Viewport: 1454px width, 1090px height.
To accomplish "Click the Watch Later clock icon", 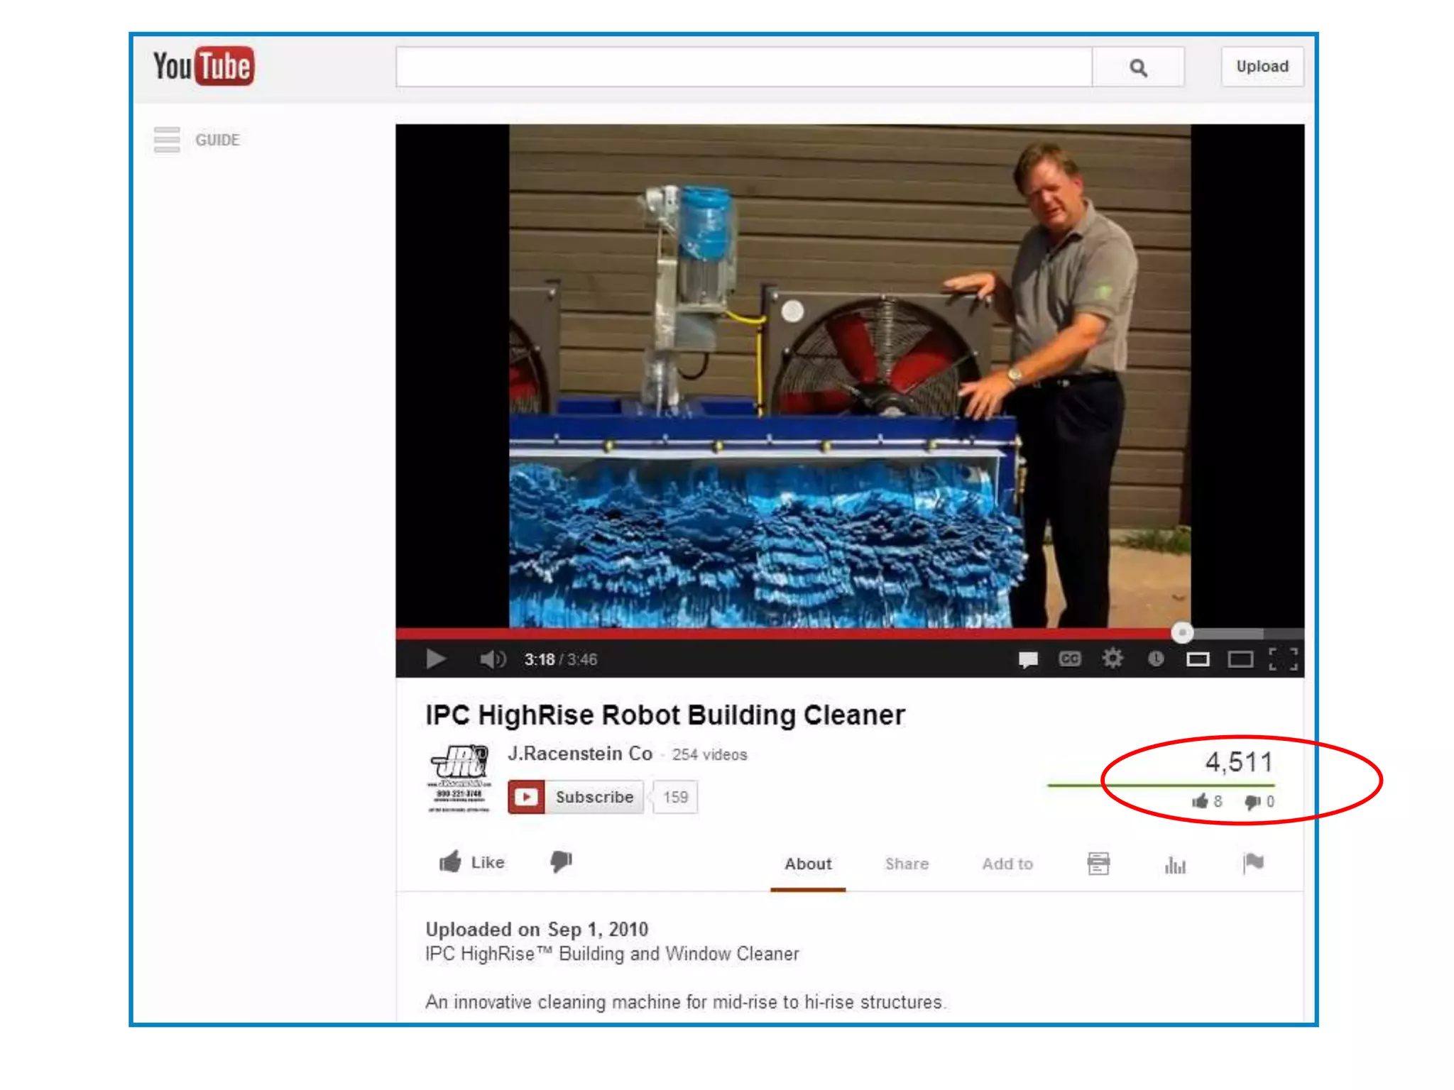I will [x=1155, y=659].
